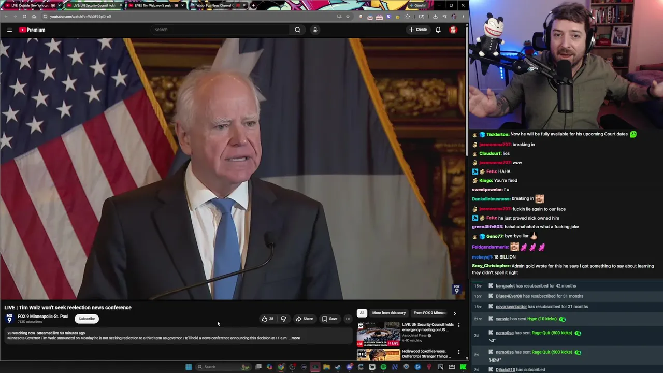Open the YouTube account avatar menu

(x=453, y=30)
